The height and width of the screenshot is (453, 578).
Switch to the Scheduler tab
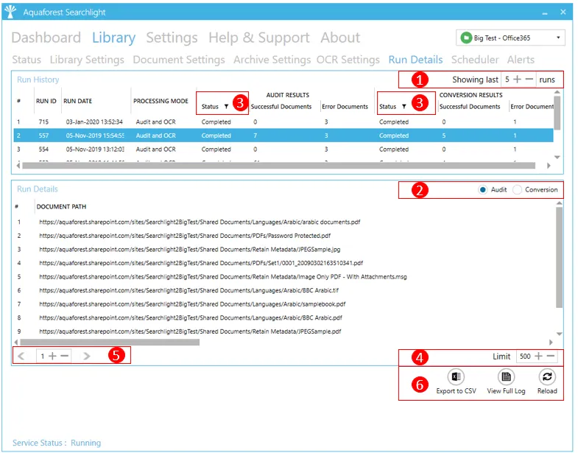[x=474, y=60]
